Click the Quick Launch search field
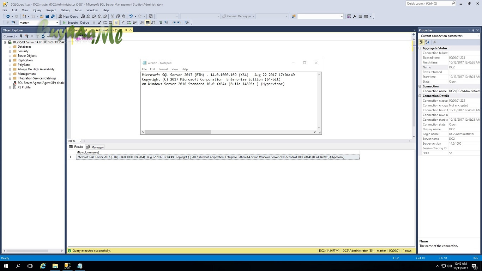Screen dimensions: 482x271 431,4
